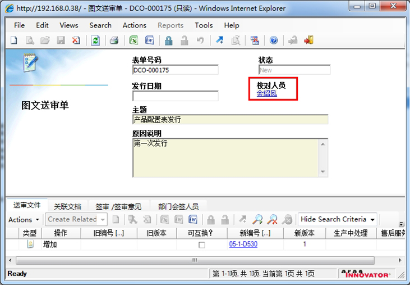Click the Unlock open padlock icon in top toolbar
The width and height of the screenshot is (410, 285).
tap(185, 40)
